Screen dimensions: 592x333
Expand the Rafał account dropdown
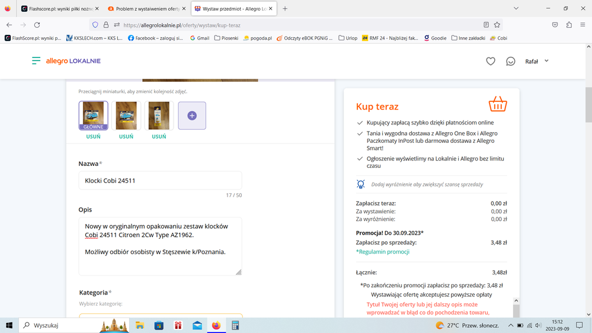click(x=536, y=61)
